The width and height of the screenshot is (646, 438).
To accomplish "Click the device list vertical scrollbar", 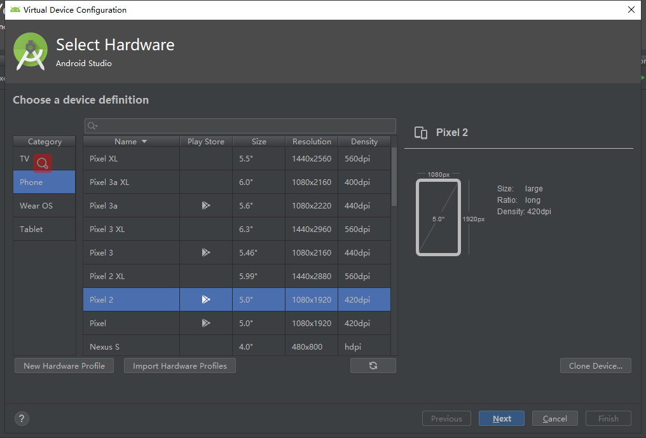I will (394, 178).
